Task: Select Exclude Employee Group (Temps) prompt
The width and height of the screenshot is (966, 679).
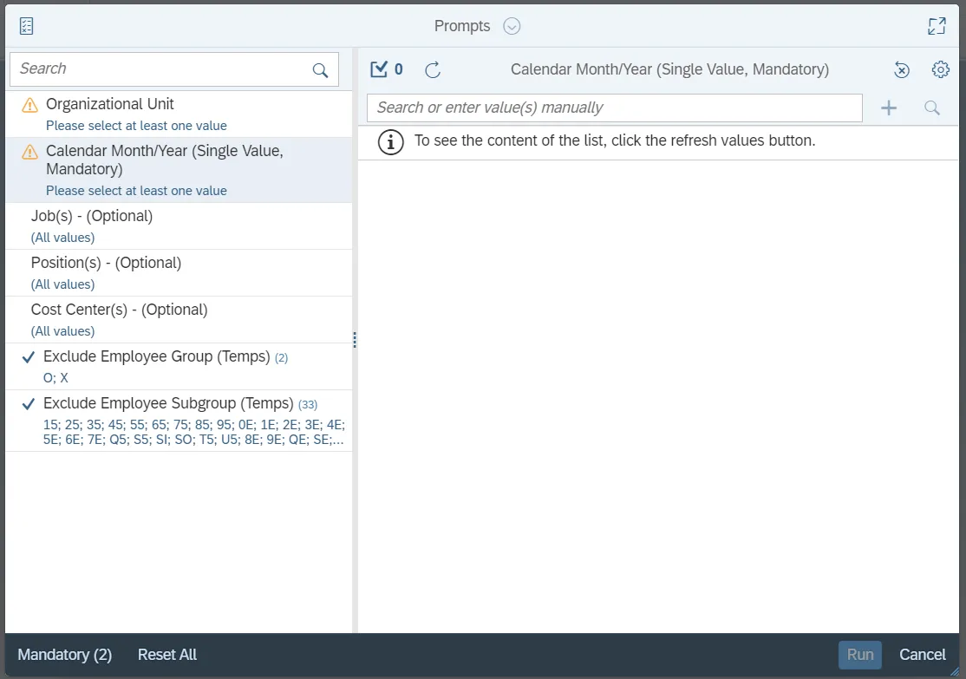Action: coord(157,356)
